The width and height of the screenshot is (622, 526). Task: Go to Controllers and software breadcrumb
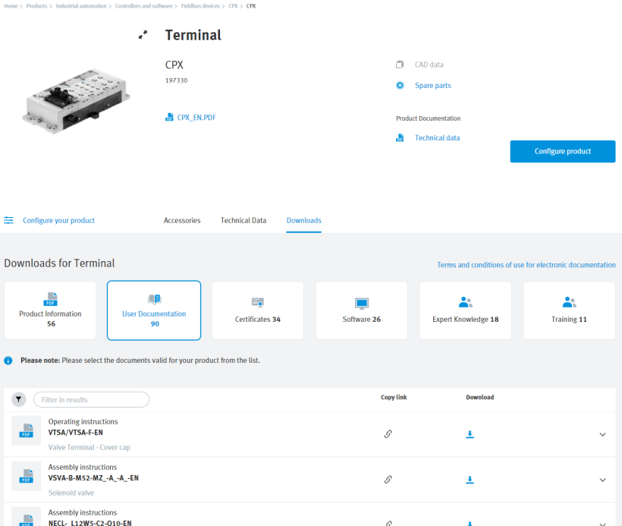(143, 6)
